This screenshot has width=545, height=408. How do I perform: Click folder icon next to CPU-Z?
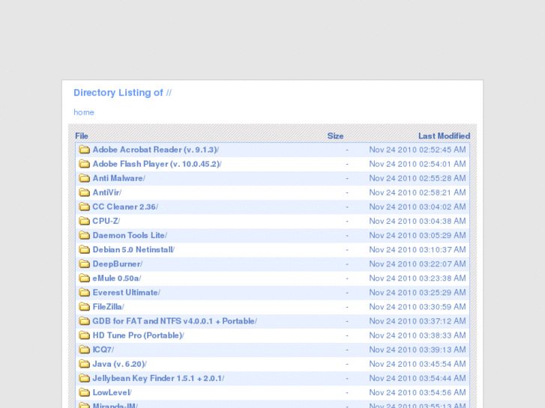click(84, 221)
